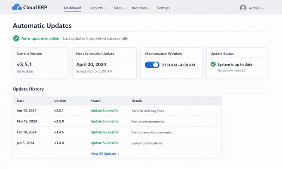Click version v3.4.0 in the history table
Viewport: 282px width, 169px height.
[x=59, y=143]
